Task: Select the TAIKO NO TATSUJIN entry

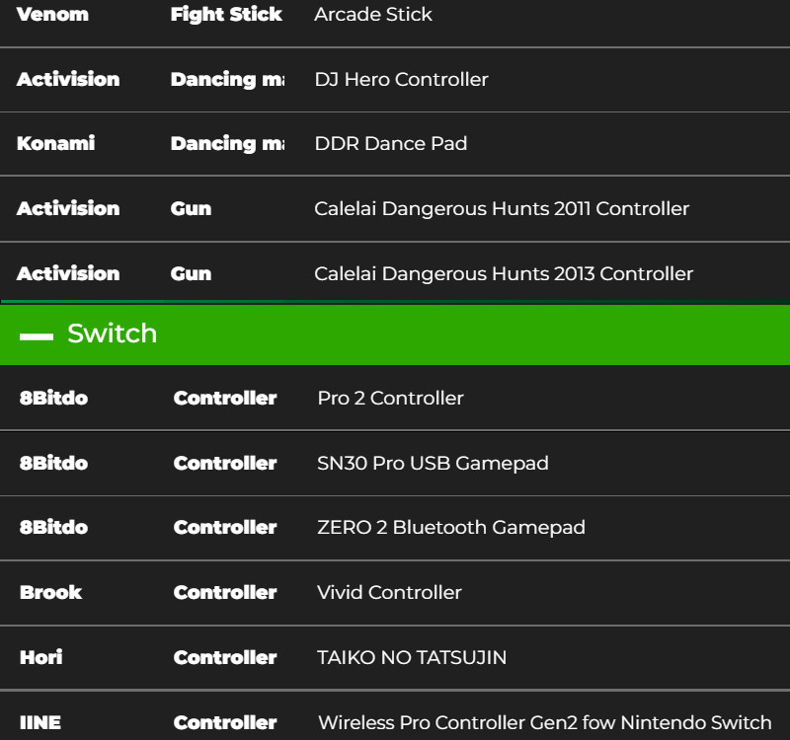Action: (412, 657)
